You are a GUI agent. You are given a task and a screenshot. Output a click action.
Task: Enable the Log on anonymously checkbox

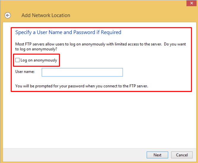coord(17,60)
